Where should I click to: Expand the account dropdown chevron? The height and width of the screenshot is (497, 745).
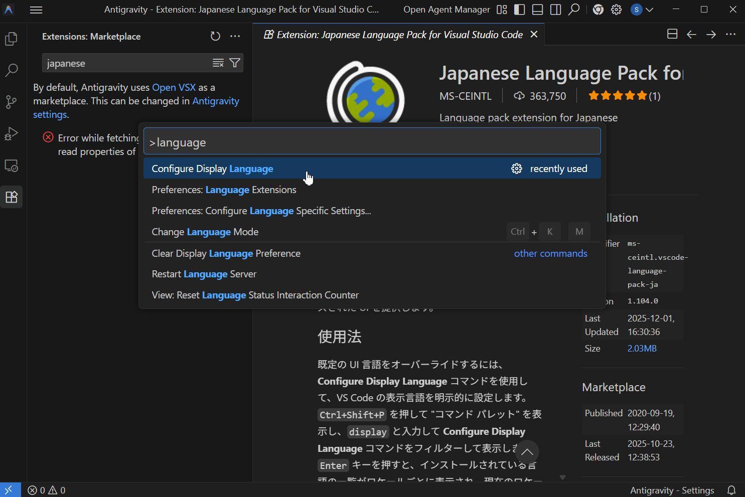pos(650,10)
